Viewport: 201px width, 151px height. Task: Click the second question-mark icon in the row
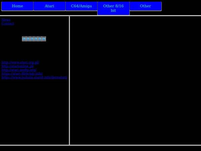point(28,39)
